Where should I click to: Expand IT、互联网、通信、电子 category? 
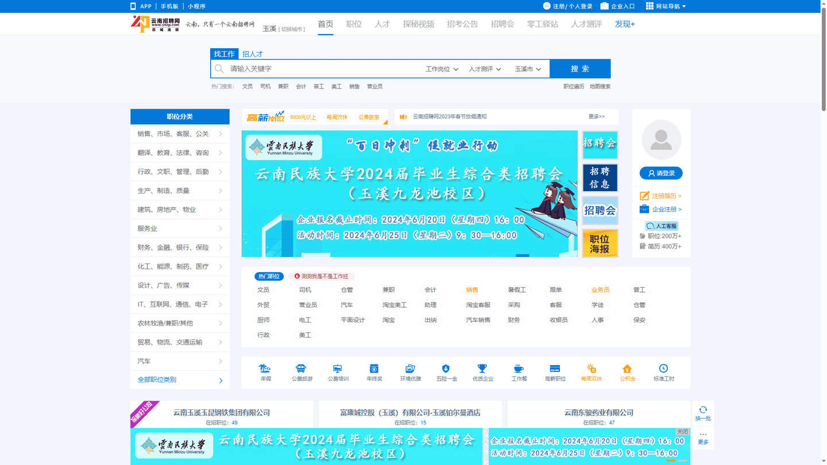click(x=180, y=304)
